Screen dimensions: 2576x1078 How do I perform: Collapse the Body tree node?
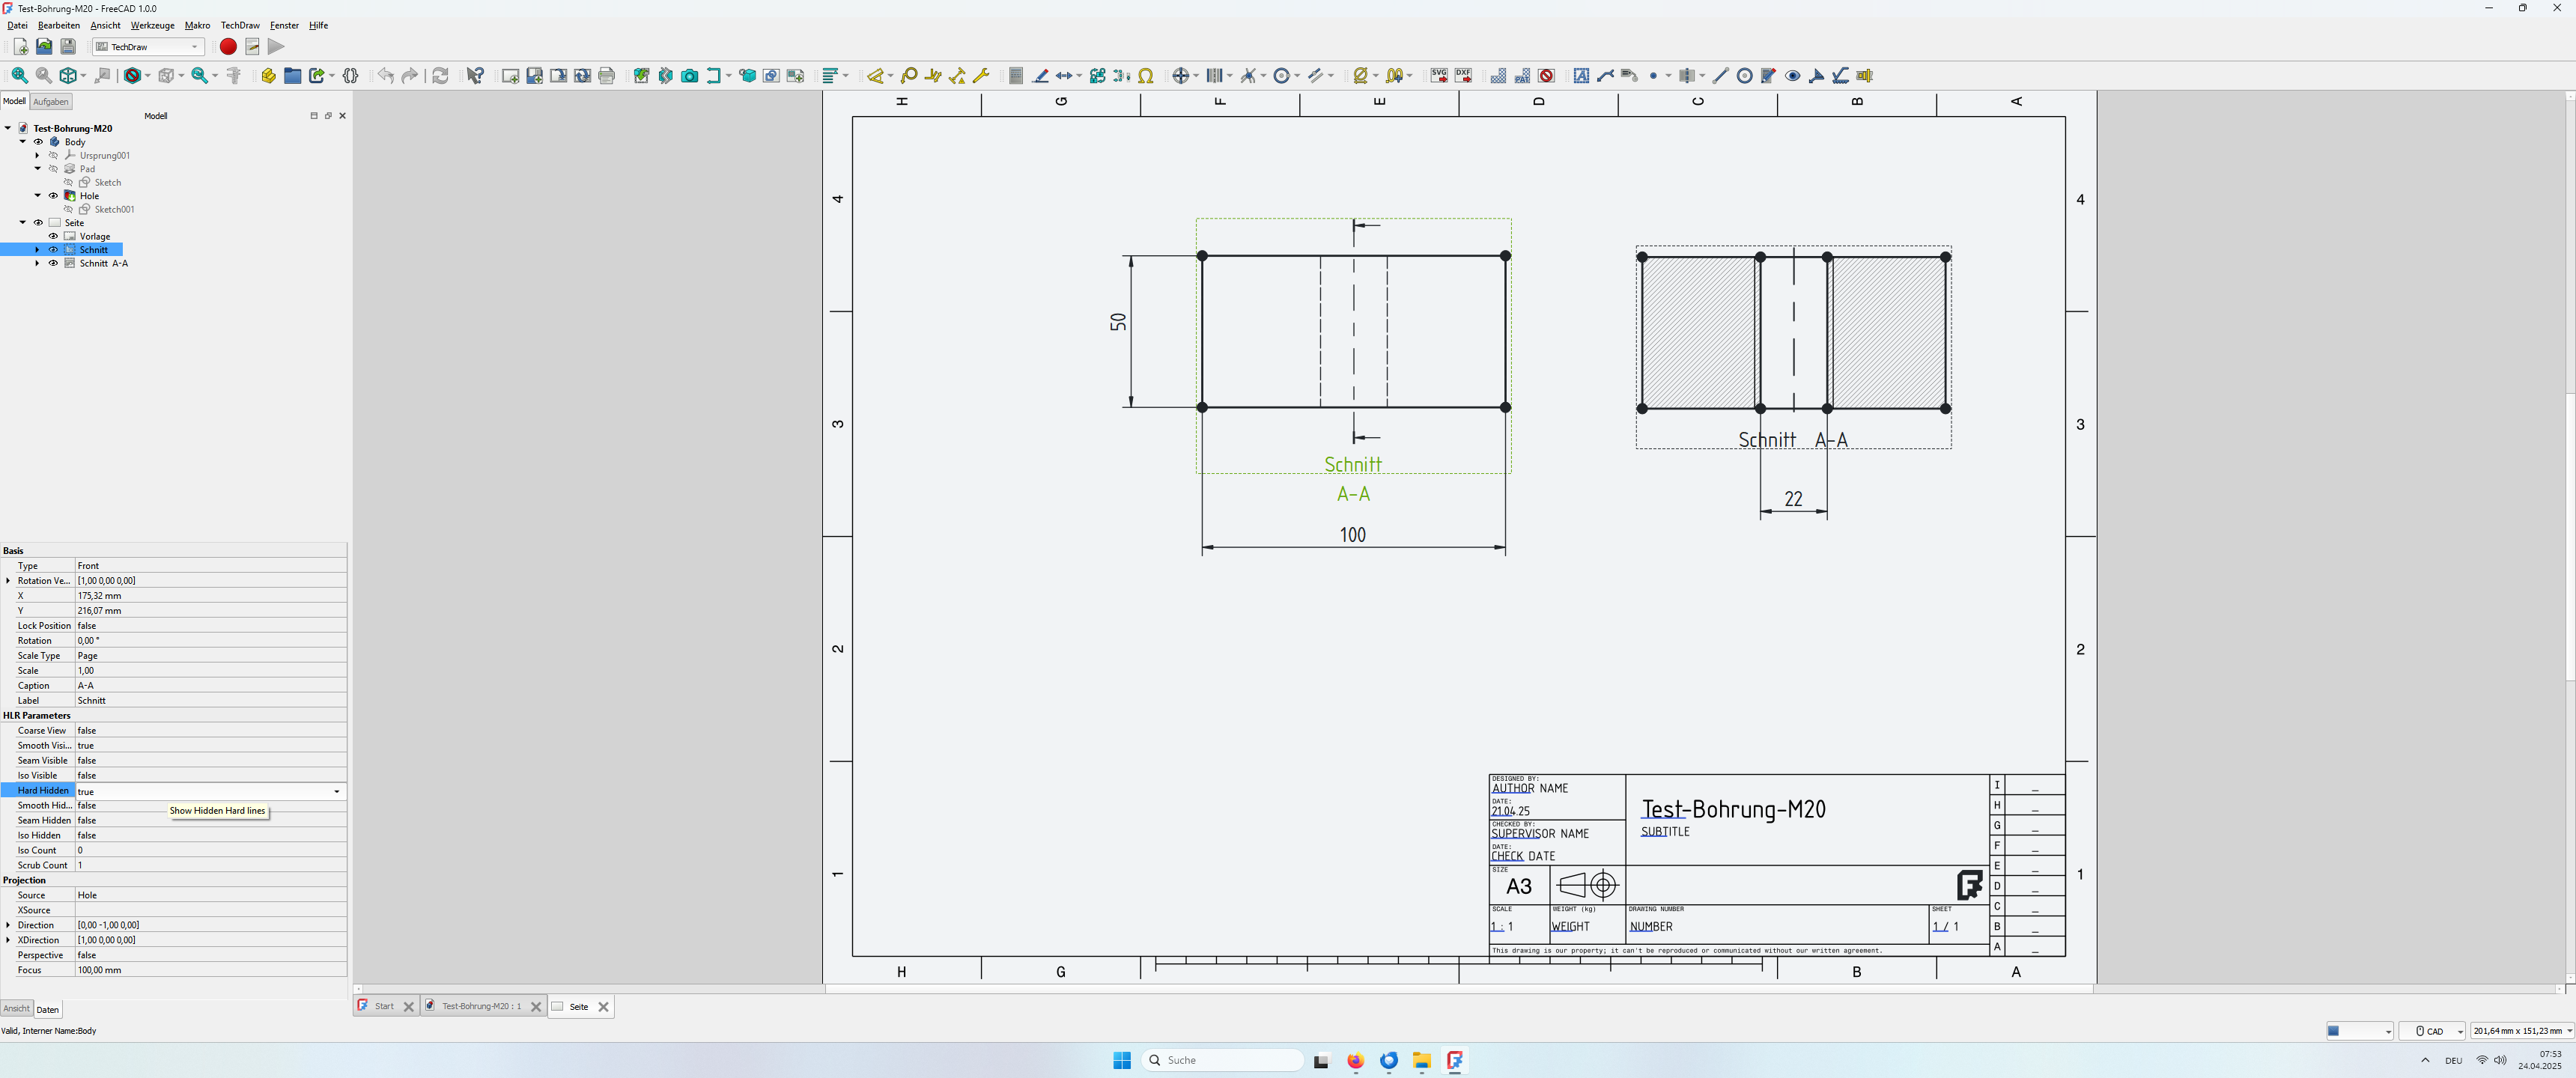point(23,142)
